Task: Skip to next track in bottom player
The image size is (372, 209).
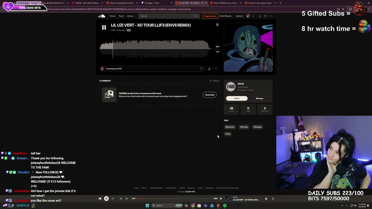Action: [x=113, y=199]
